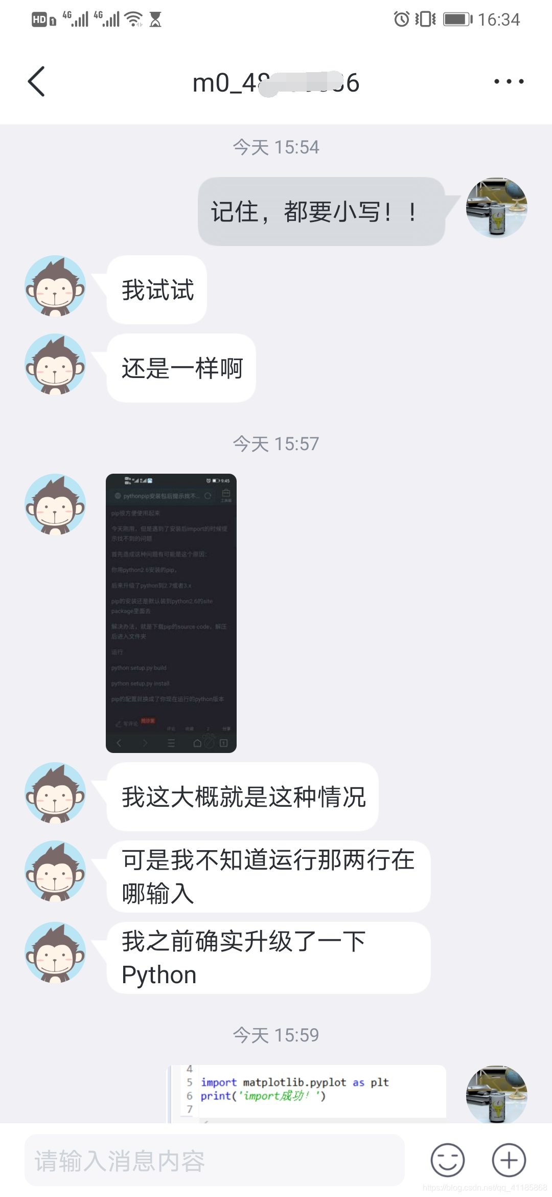Open the dark phone screenshot image
Screen dimensions: 552x1197
[x=171, y=613]
